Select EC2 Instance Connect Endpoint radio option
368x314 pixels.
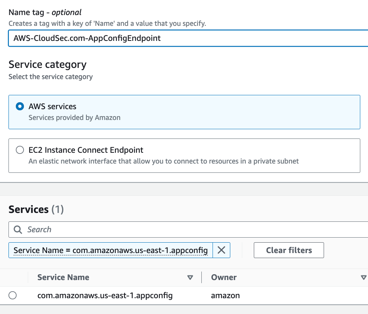coord(20,150)
